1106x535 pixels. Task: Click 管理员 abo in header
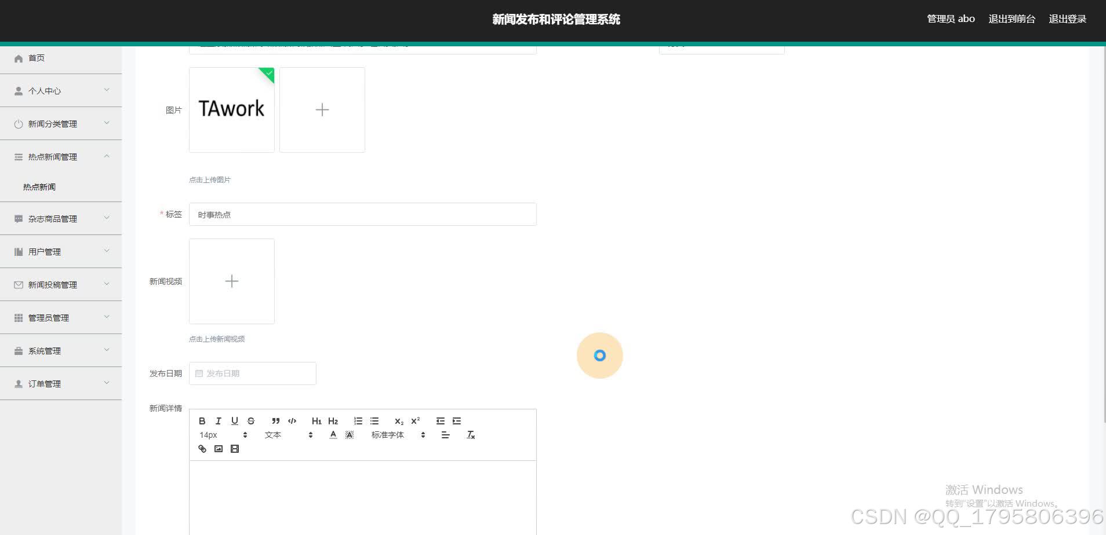click(x=951, y=19)
